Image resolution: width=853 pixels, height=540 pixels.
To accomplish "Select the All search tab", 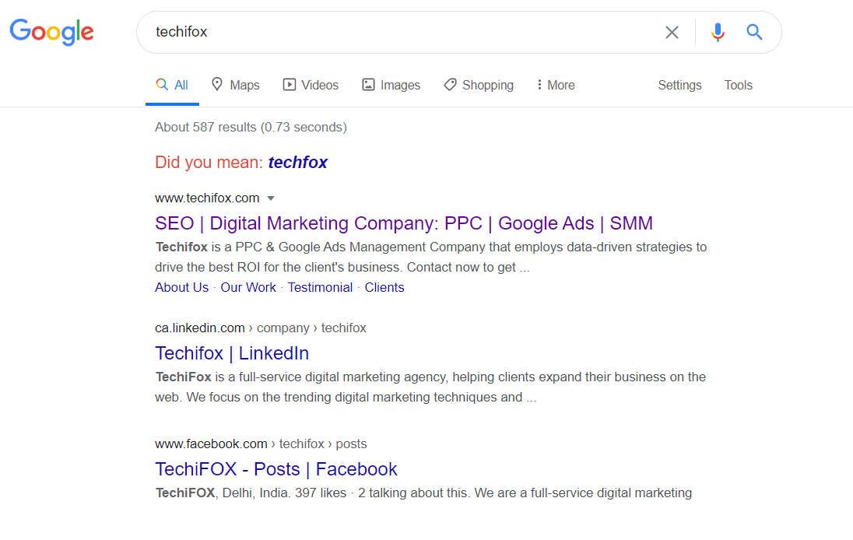I will pyautogui.click(x=172, y=86).
